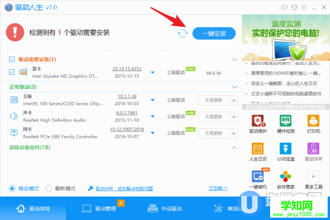Open 温度监测 banner ad
The width and height of the screenshot is (330, 220).
[x=286, y=38]
